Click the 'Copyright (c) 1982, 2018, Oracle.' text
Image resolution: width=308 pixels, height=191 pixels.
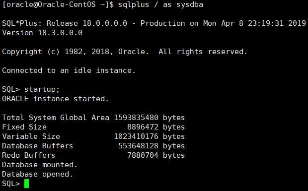(x=76, y=52)
